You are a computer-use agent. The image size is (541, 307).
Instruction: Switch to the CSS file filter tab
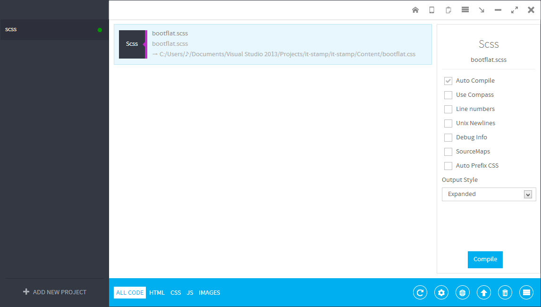pos(176,293)
